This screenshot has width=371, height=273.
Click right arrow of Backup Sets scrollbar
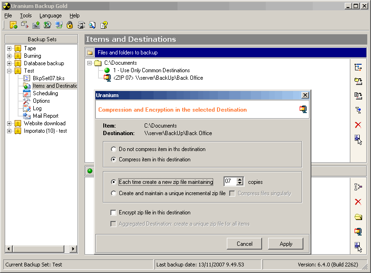pos(73,249)
